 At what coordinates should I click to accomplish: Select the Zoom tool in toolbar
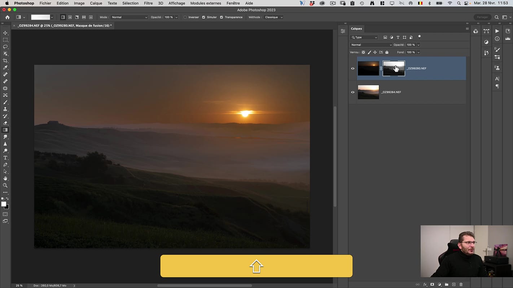point(5,185)
